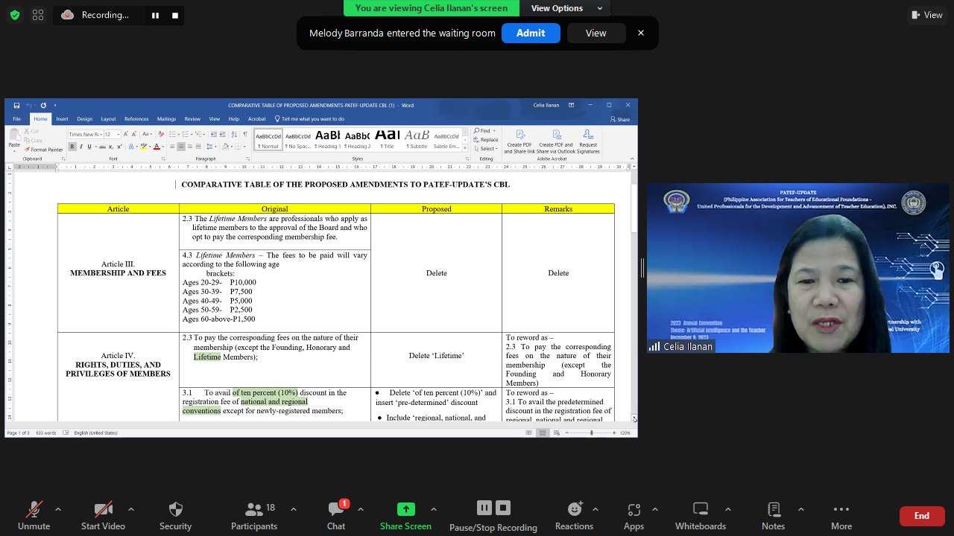Click the green Share Screen icon

[x=405, y=509]
